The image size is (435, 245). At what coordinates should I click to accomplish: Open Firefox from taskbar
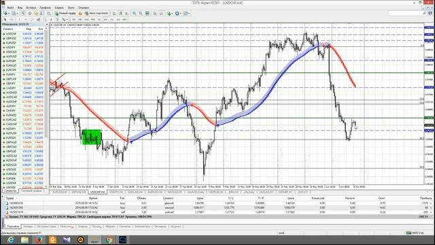39,240
